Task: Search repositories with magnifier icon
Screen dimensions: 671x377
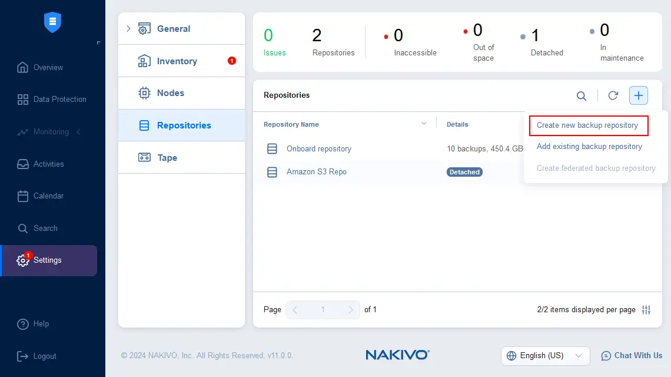Action: (581, 95)
